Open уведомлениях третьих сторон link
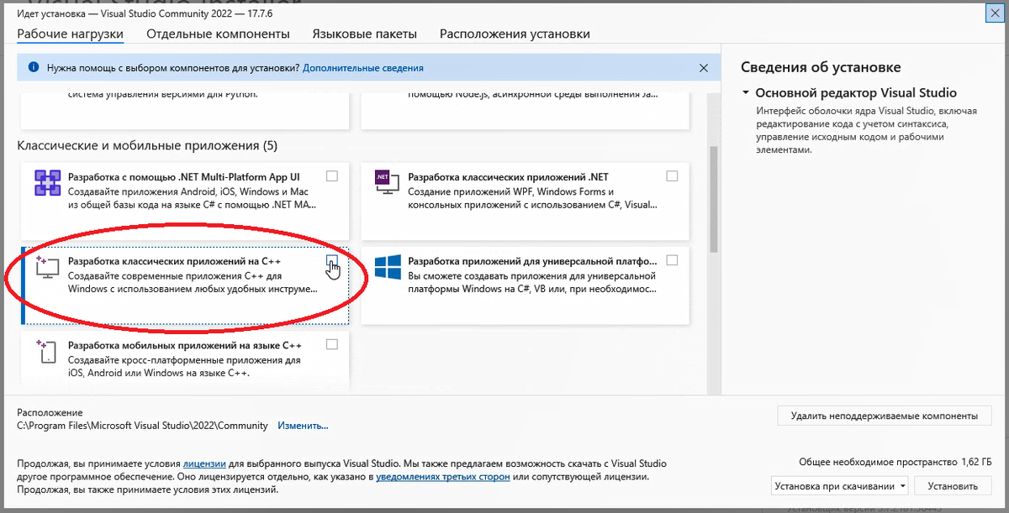Viewport: 1009px width, 513px height. click(x=443, y=476)
